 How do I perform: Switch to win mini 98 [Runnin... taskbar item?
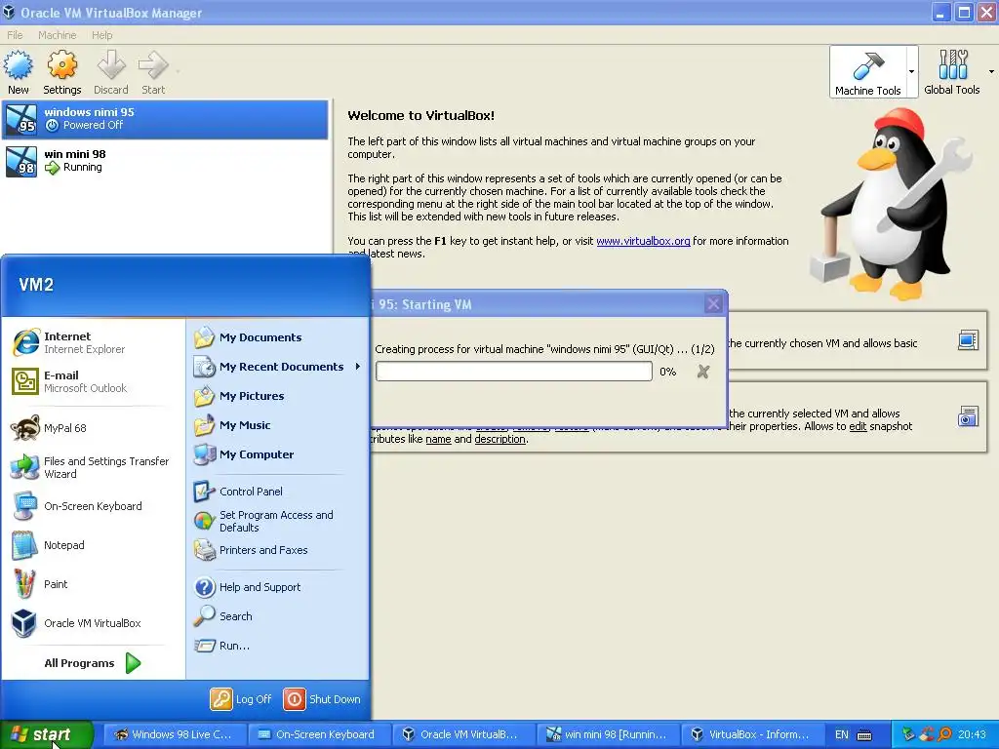(x=607, y=734)
